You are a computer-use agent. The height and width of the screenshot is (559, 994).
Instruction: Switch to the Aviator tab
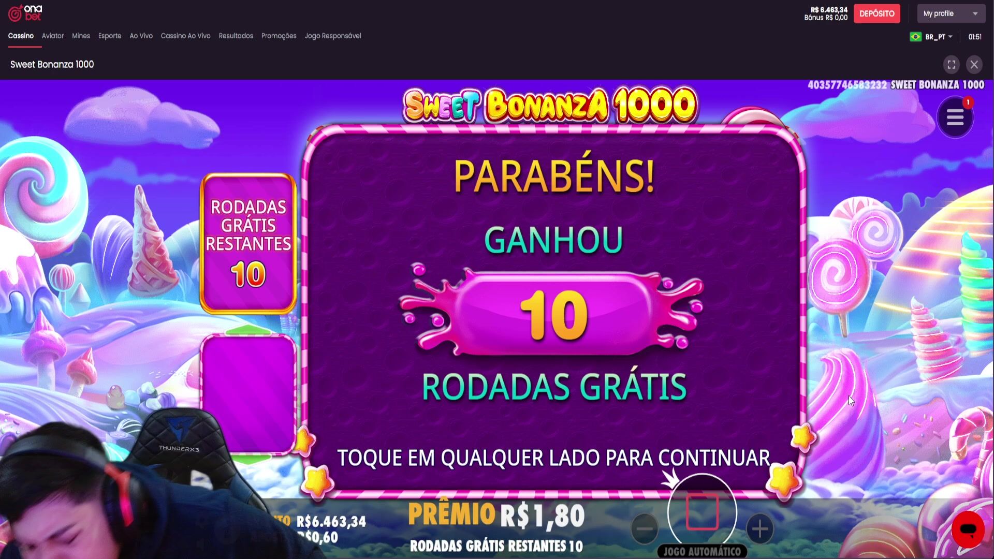point(53,36)
